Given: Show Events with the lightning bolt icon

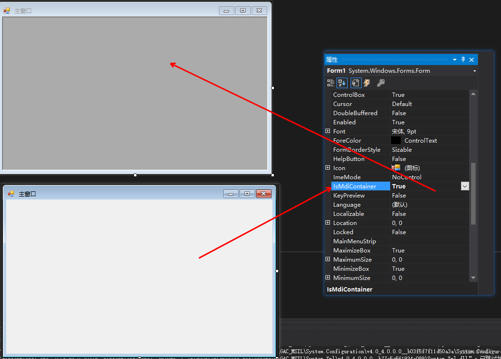Looking at the screenshot, I should pyautogui.click(x=367, y=83).
